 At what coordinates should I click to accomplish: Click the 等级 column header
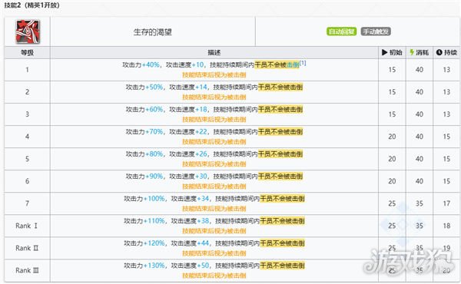point(27,52)
